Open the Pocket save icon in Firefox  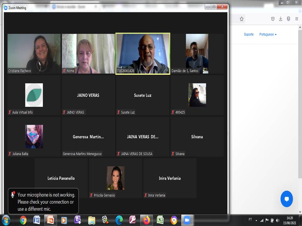tap(273, 19)
